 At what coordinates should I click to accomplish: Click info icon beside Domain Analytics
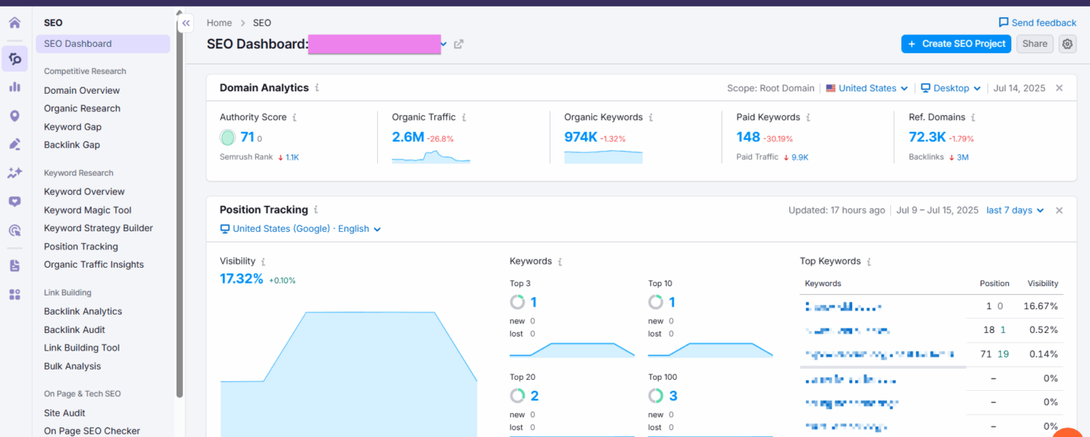317,88
